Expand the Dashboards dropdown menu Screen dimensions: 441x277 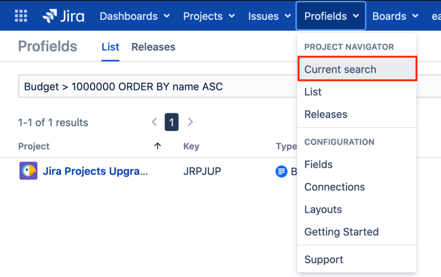[x=135, y=16]
